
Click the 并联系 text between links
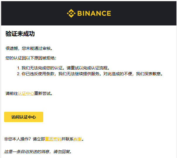point(67,139)
